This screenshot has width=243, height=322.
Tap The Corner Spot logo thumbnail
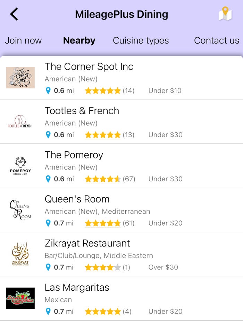[20, 78]
